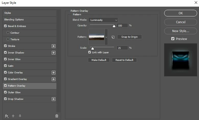
Task: Open Drop Shadow settings panel
Action: click(16, 99)
